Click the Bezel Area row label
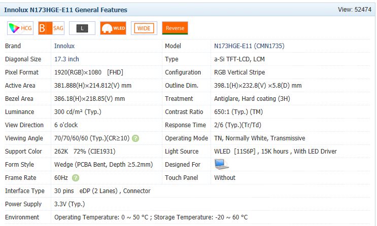 tap(19, 99)
